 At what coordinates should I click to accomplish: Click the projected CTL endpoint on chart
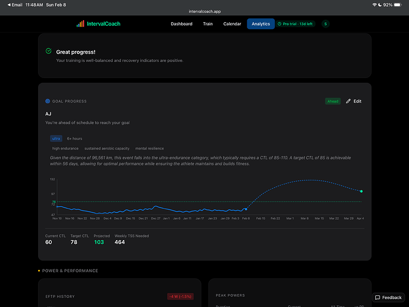coord(361,192)
